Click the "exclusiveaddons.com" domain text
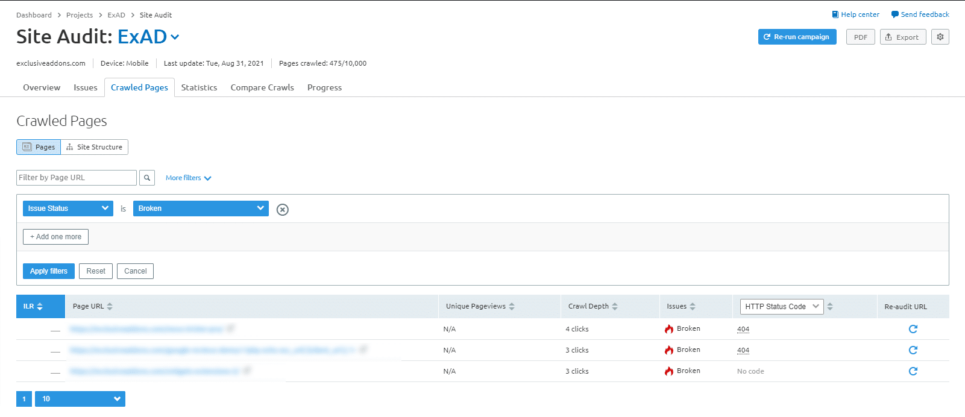Image resolution: width=965 pixels, height=417 pixels. (x=51, y=63)
